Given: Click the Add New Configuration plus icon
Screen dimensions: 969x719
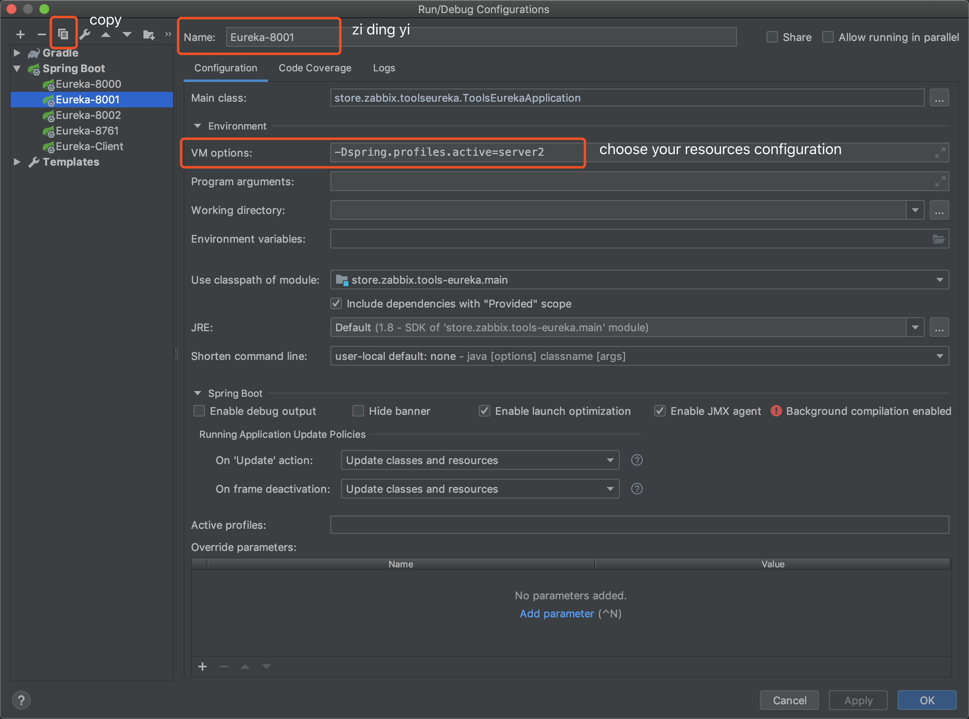Looking at the screenshot, I should (20, 34).
